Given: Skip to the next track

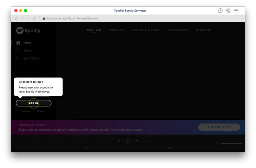Looking at the screenshot, I should click(x=137, y=141).
